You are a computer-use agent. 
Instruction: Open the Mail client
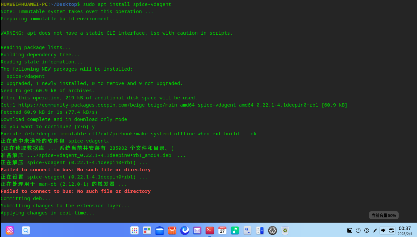197,230
